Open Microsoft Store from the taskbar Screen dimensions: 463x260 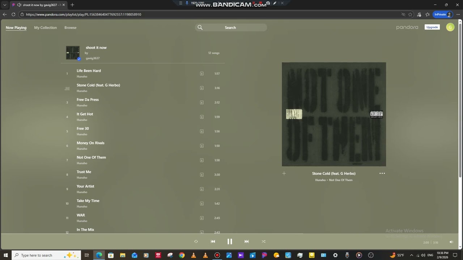tap(111, 255)
